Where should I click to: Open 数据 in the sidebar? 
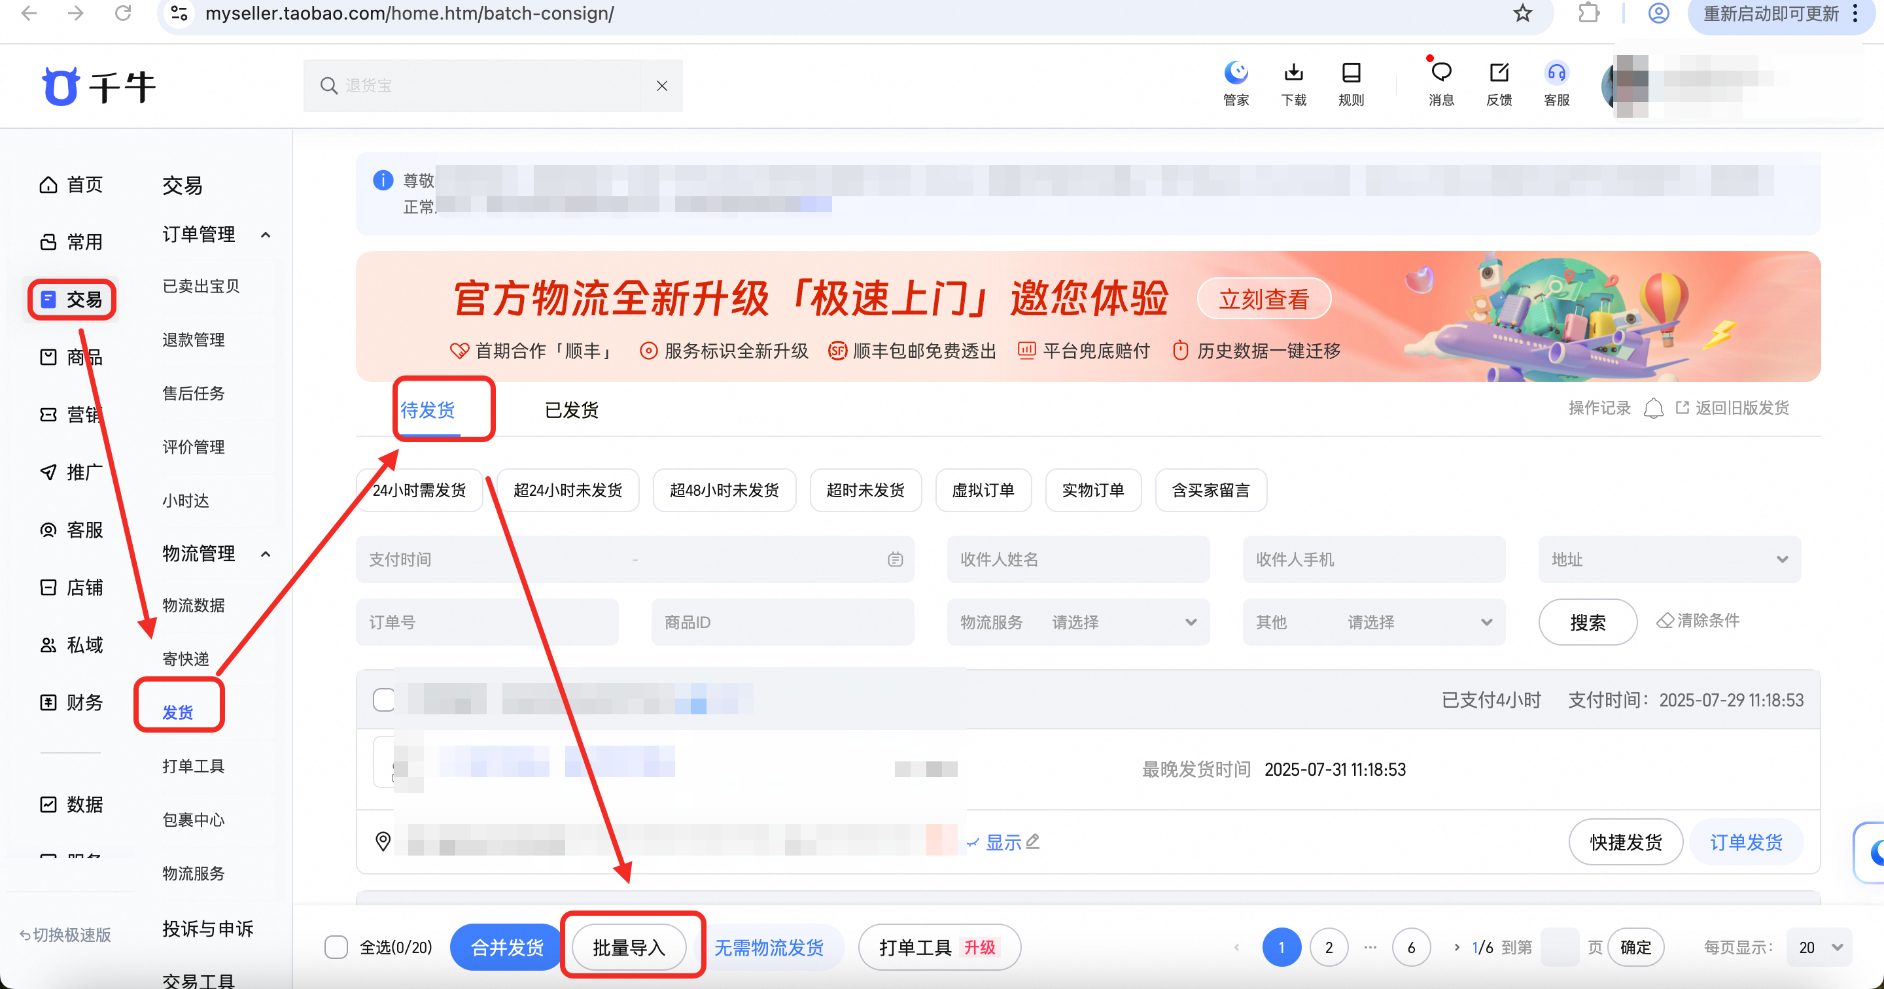(x=71, y=804)
